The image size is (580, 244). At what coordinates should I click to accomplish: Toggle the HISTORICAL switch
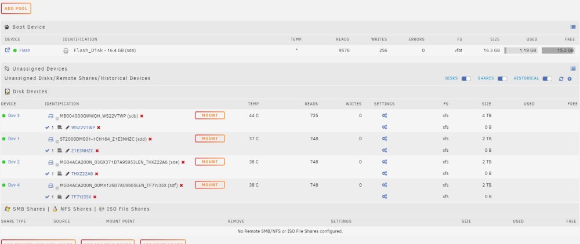tap(547, 79)
